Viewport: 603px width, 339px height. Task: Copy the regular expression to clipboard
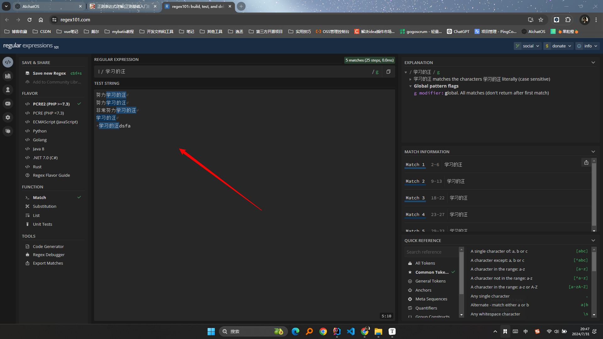point(388,72)
